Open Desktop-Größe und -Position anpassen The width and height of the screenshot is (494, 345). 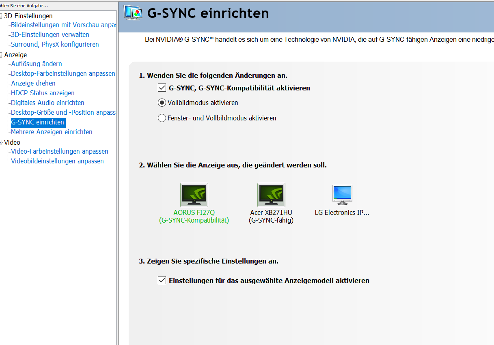pos(63,112)
